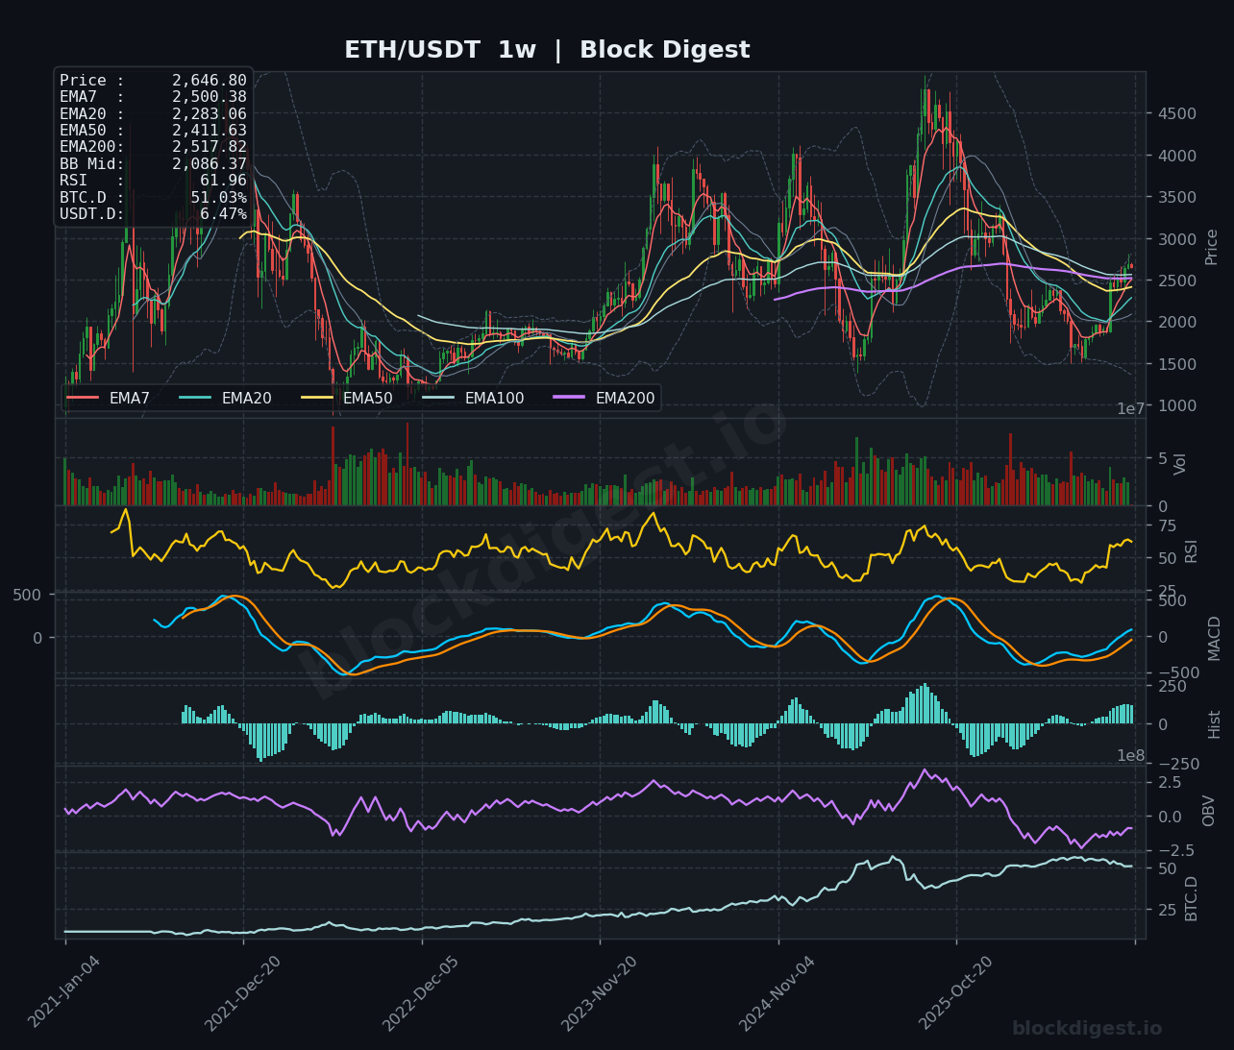Click the EMA50 2,411.63 stats row
This screenshot has height=1050, width=1234.
153,131
